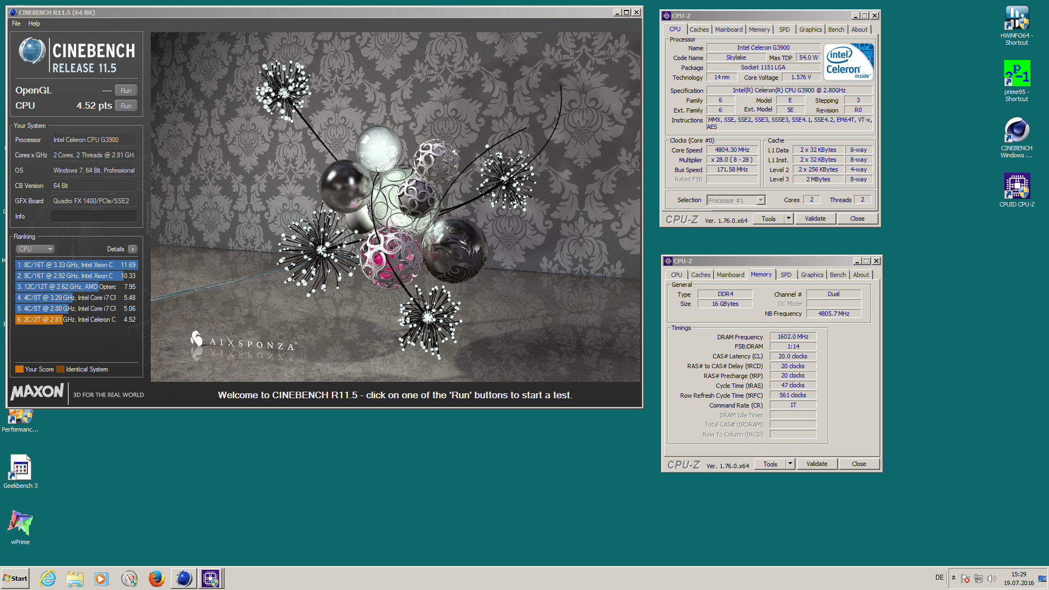The width and height of the screenshot is (1049, 590).
Task: Open Graphics tab in upper CPU-Z
Action: (x=810, y=29)
